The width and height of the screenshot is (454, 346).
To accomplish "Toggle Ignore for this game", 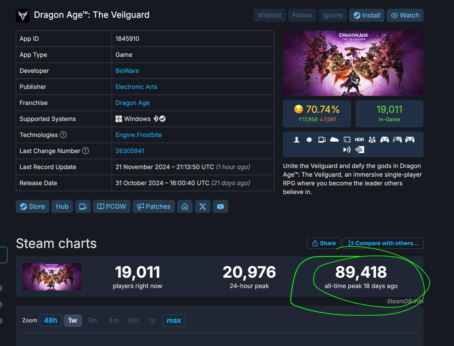I will [332, 15].
